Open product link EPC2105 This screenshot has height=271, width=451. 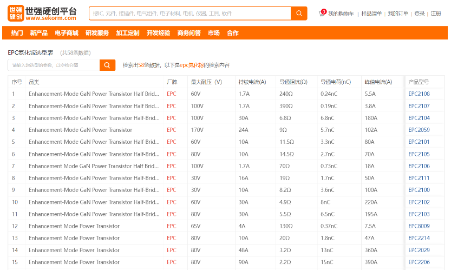pyautogui.click(x=419, y=154)
